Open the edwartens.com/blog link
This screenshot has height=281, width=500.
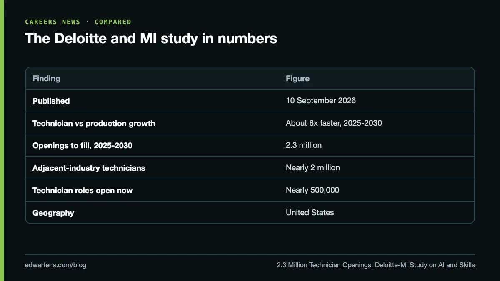(56, 265)
